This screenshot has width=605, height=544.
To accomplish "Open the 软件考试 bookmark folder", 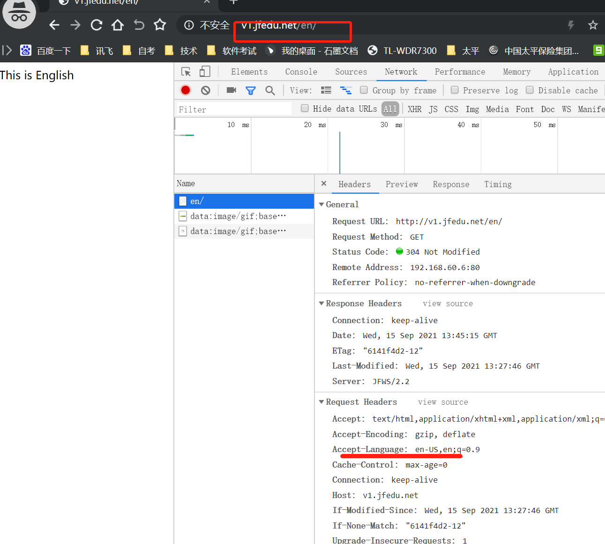I will (232, 51).
